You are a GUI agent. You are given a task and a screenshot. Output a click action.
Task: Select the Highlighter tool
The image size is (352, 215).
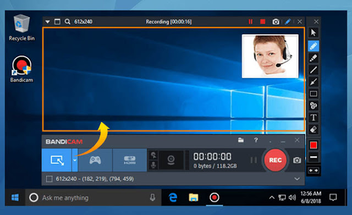pyautogui.click(x=313, y=58)
